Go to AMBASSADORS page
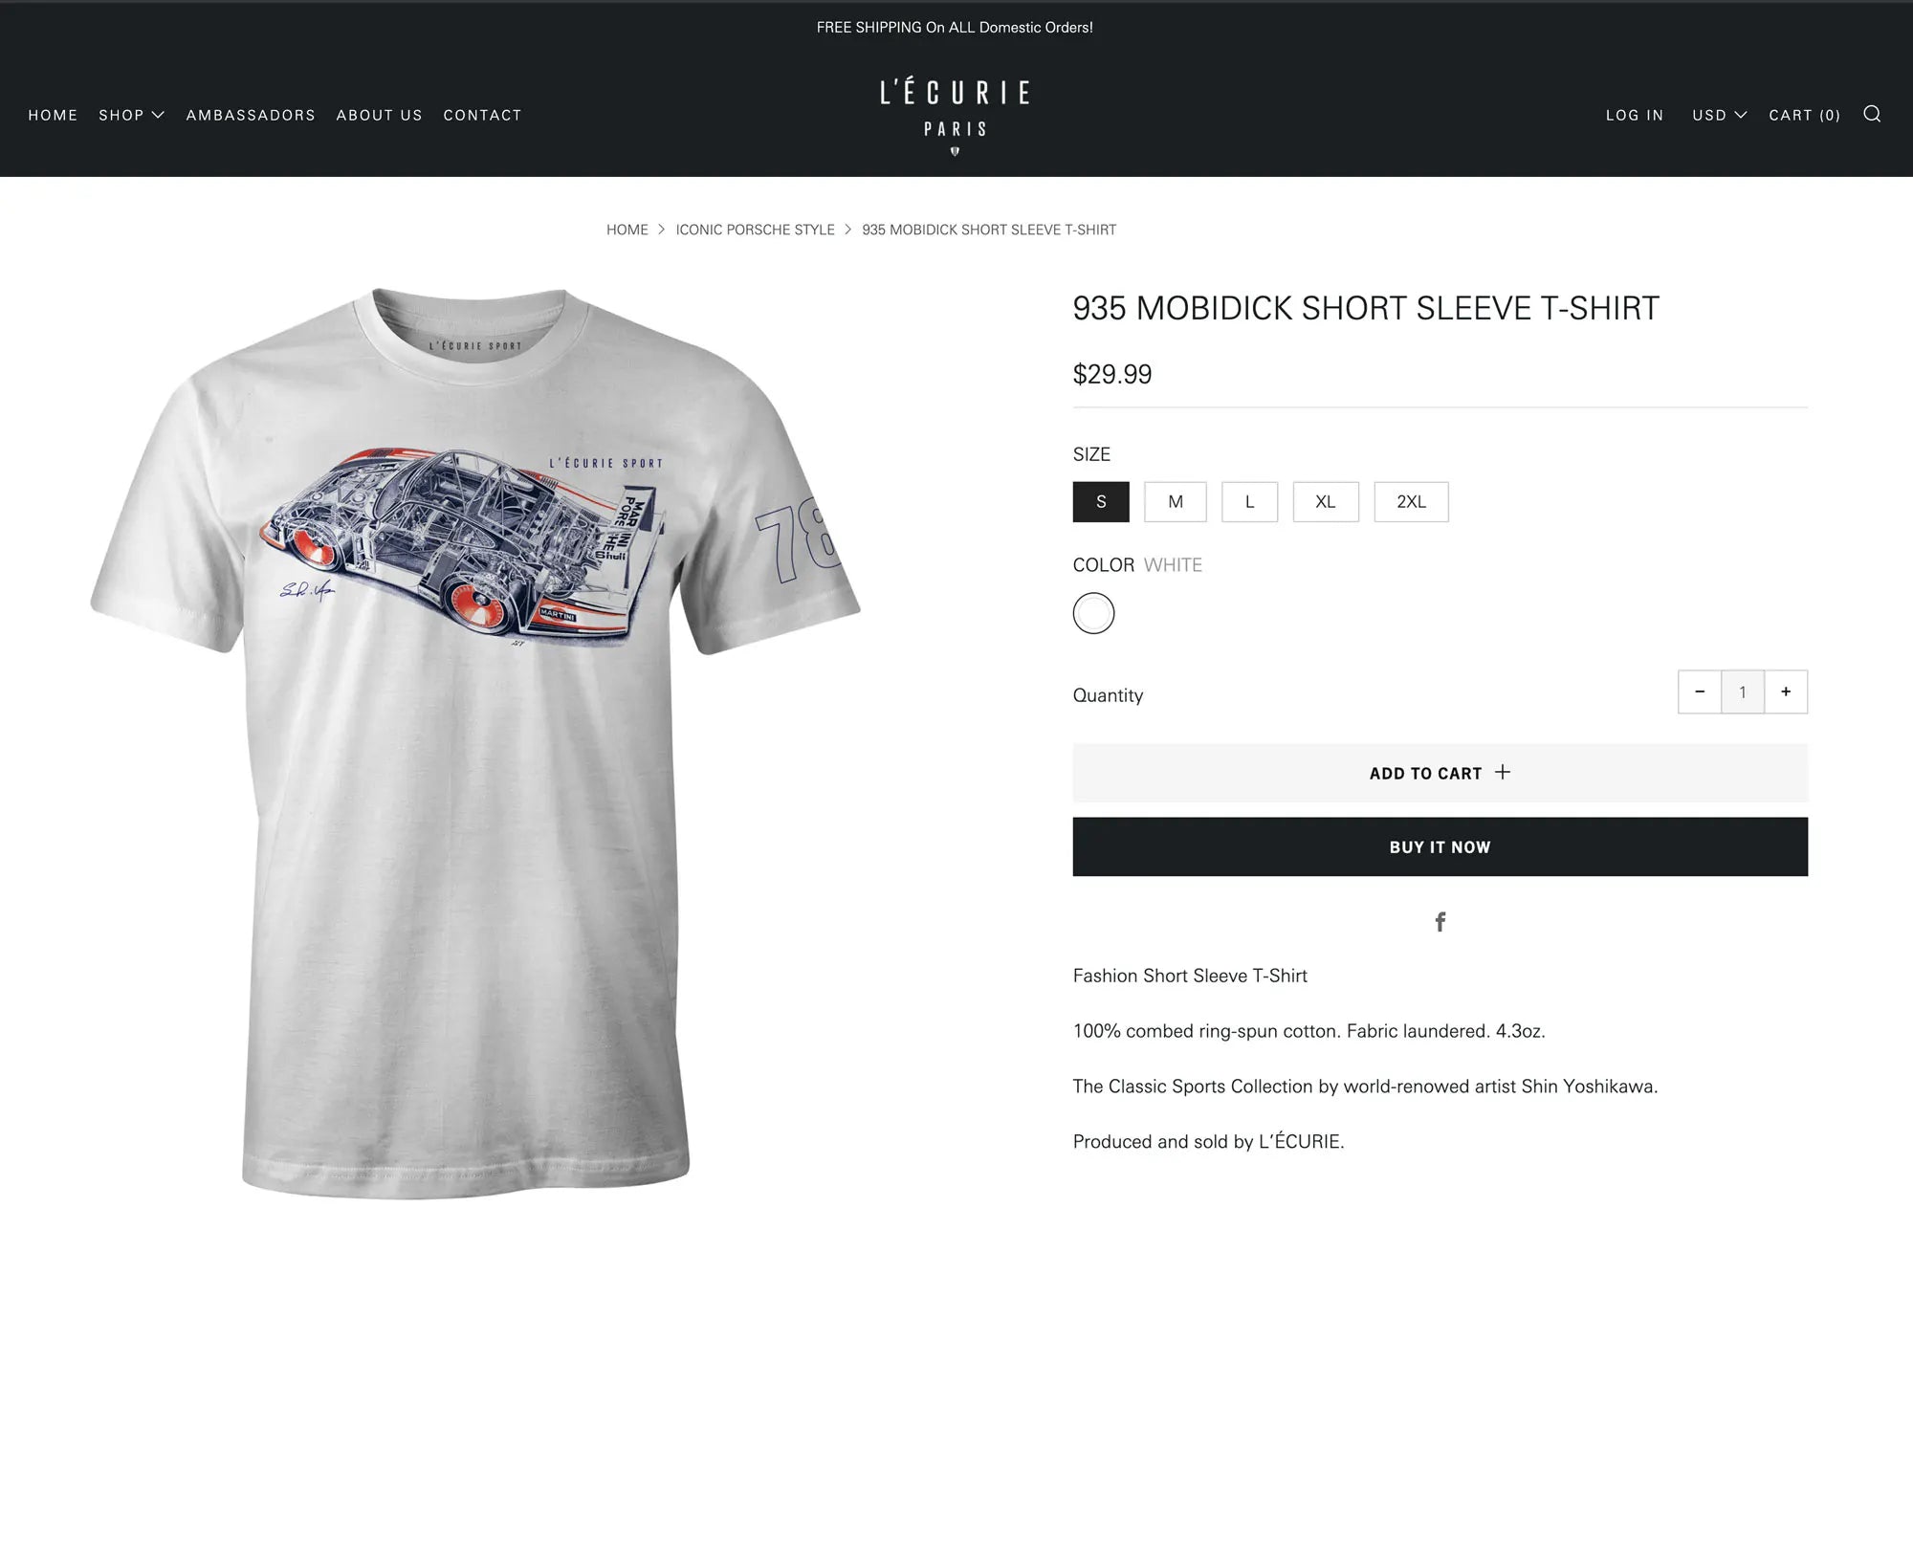 pyautogui.click(x=251, y=115)
